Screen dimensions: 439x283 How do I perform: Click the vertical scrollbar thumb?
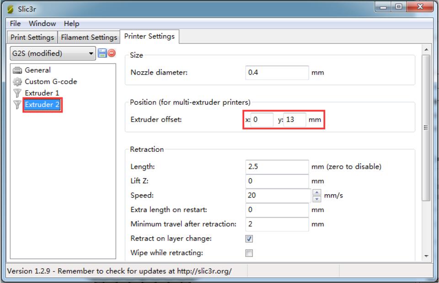[x=426, y=128]
